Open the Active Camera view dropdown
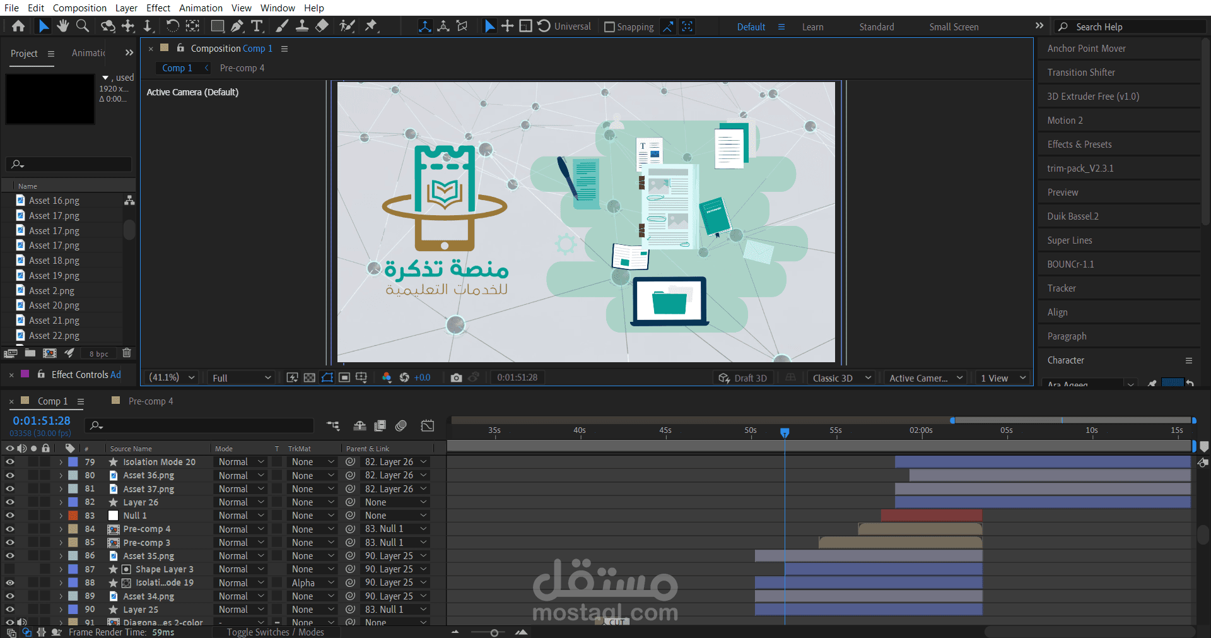The image size is (1211, 638). (926, 378)
